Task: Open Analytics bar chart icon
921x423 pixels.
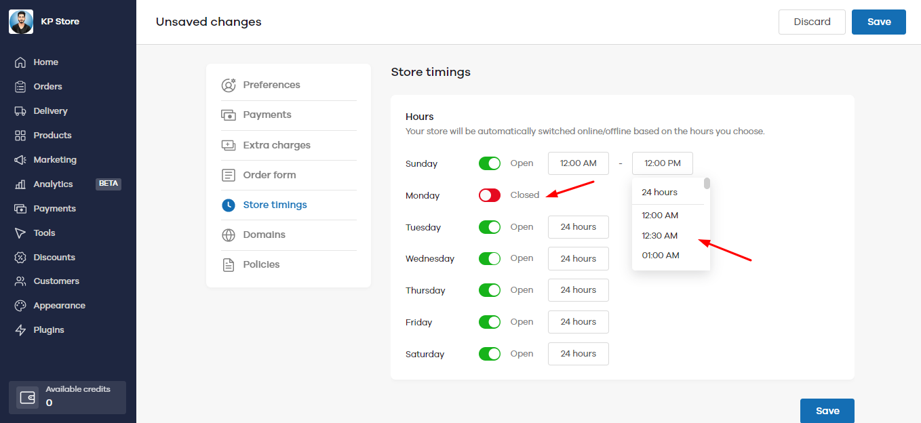Action: [20, 184]
